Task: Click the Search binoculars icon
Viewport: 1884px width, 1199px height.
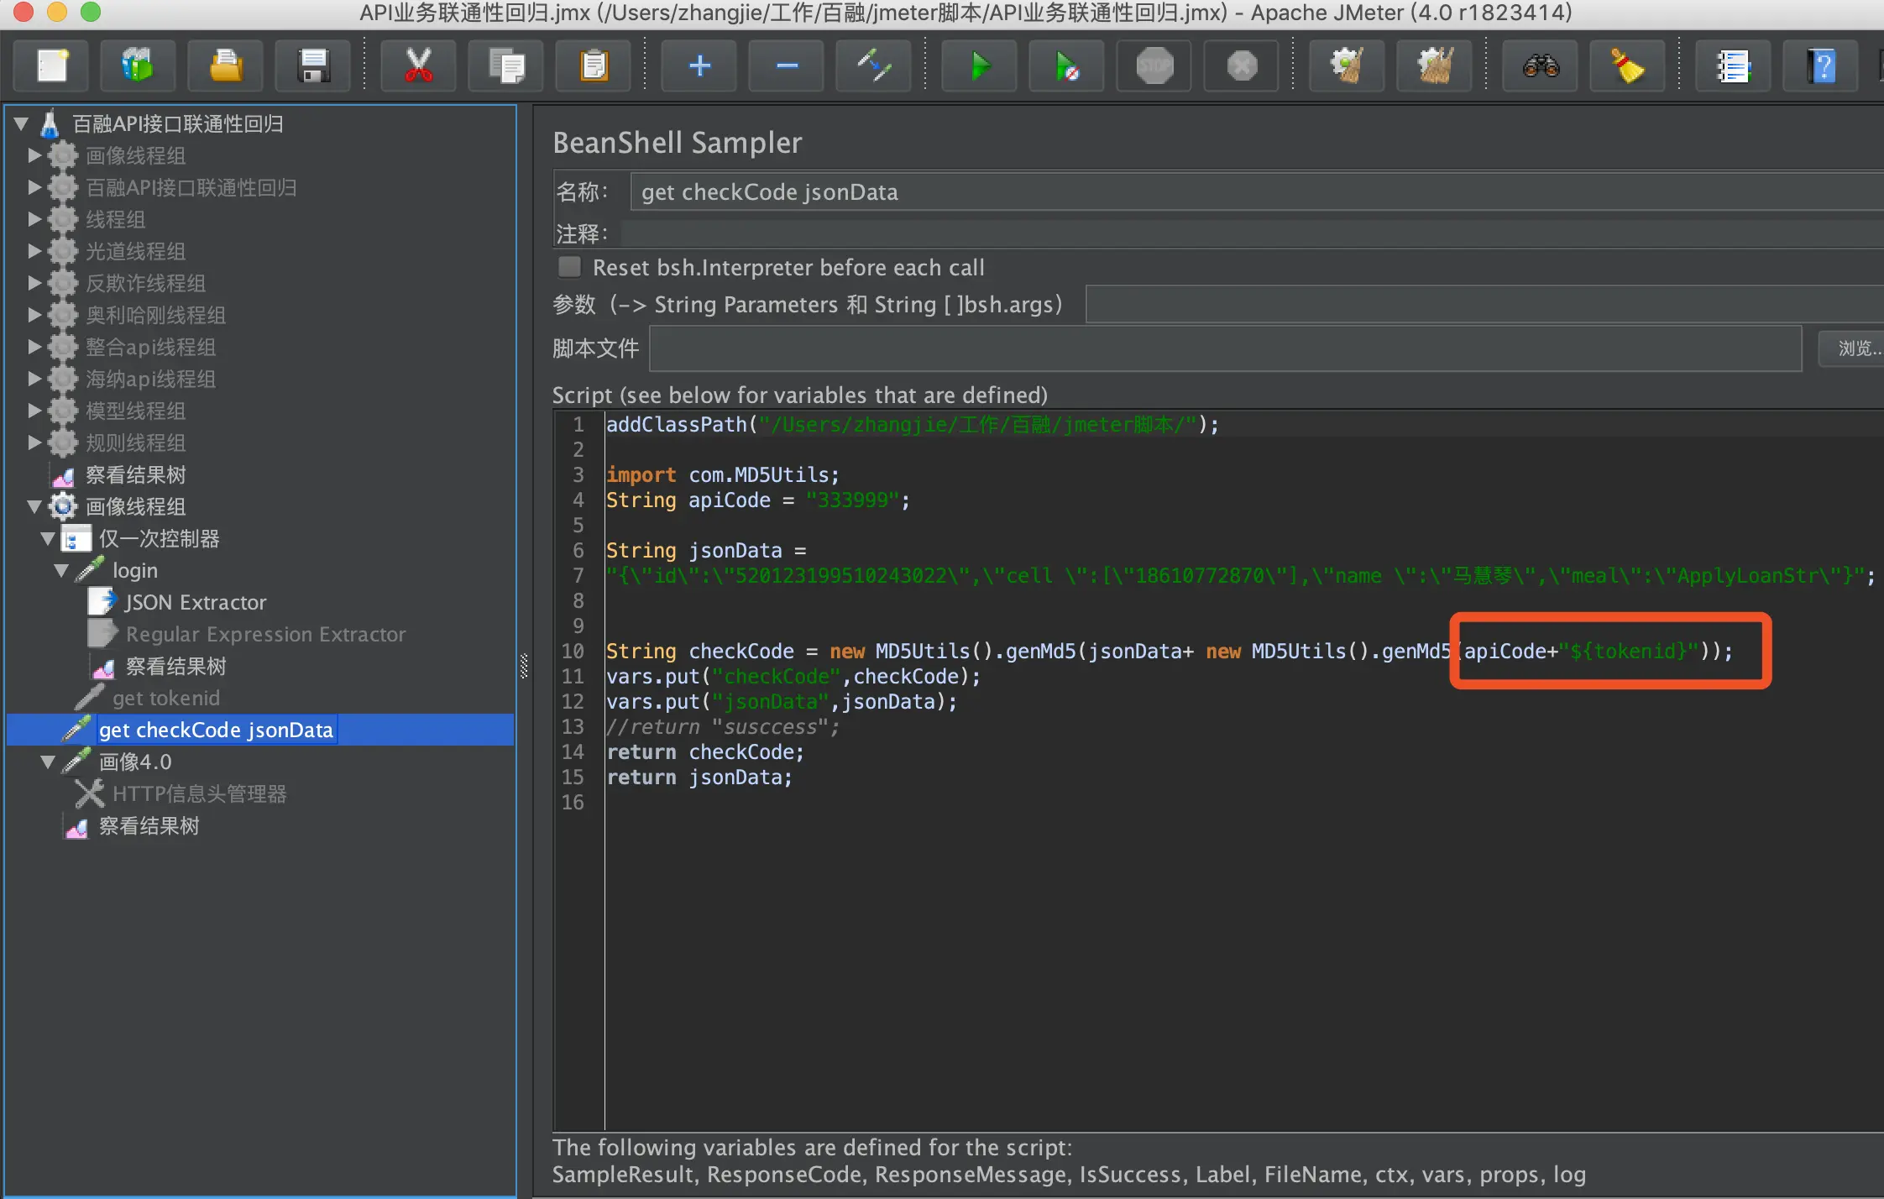Action: pos(1541,65)
